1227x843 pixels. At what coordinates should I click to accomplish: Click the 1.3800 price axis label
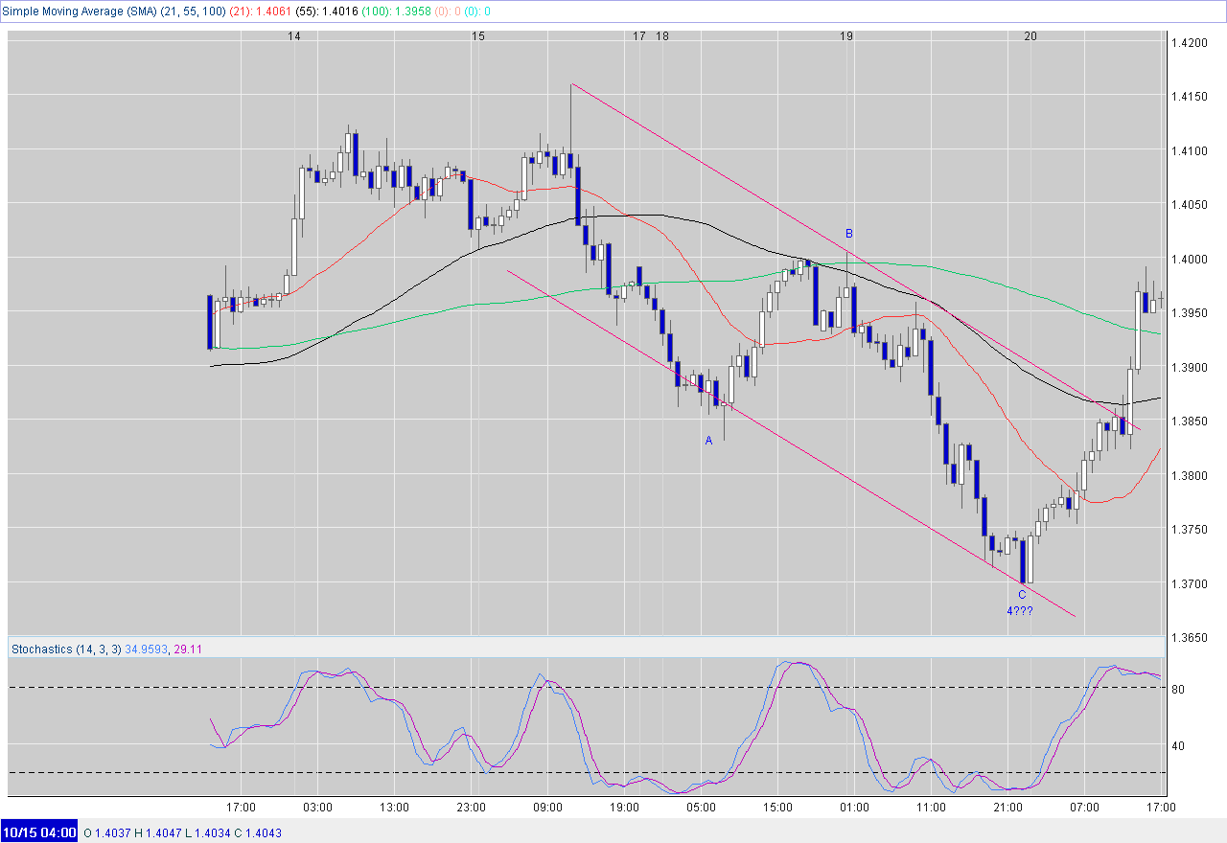click(1188, 475)
